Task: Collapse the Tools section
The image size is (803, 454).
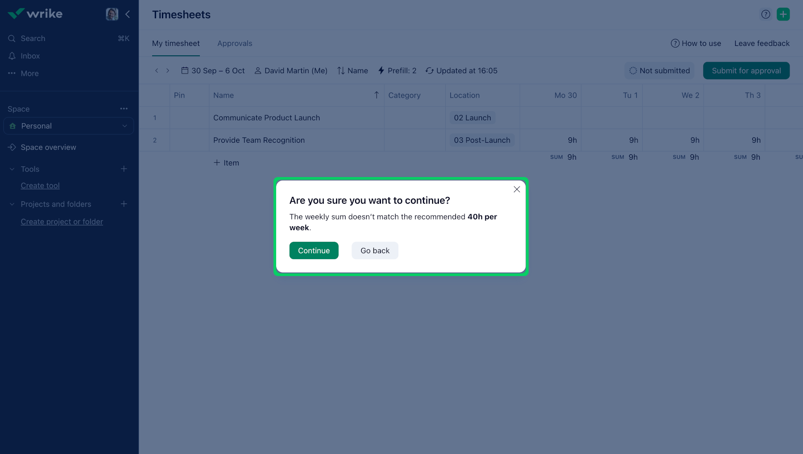Action: pos(12,169)
